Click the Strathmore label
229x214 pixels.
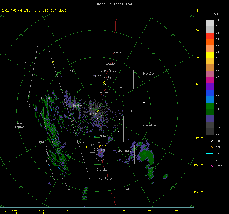(124, 151)
